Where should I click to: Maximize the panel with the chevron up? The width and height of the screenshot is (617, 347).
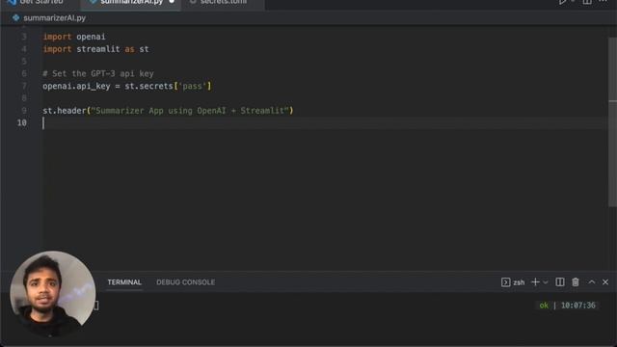(592, 282)
